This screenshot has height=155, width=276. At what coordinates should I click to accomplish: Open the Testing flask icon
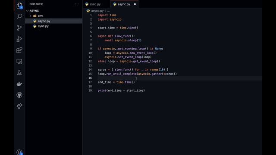[19, 73]
